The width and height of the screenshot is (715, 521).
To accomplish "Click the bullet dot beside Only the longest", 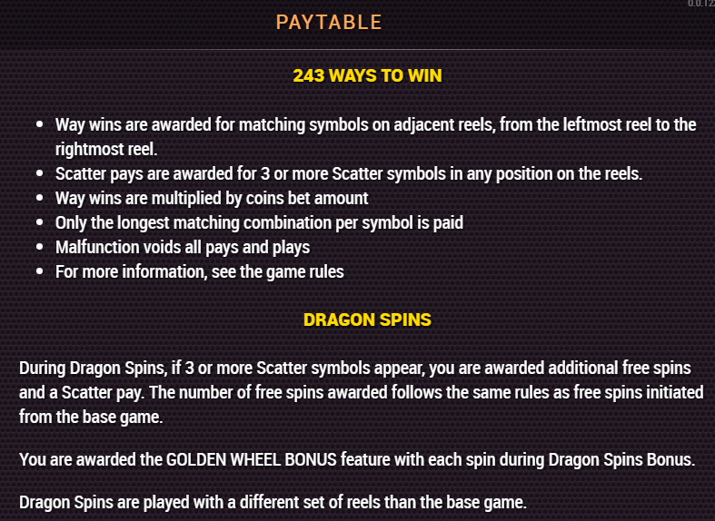I will [40, 222].
